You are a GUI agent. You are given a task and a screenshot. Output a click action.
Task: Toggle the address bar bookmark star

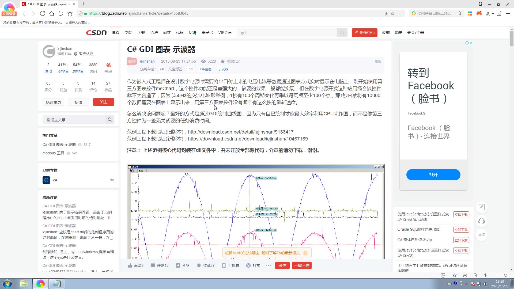392,13
